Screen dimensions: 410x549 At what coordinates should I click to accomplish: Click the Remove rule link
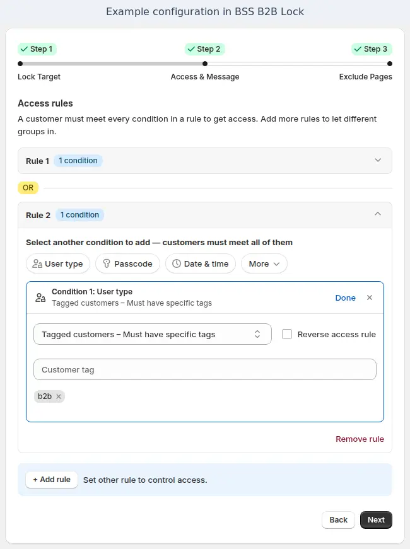click(x=360, y=439)
